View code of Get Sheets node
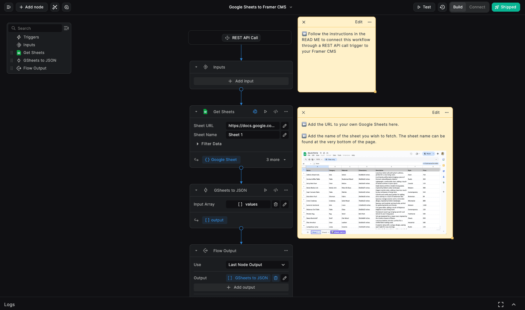 pos(276,112)
